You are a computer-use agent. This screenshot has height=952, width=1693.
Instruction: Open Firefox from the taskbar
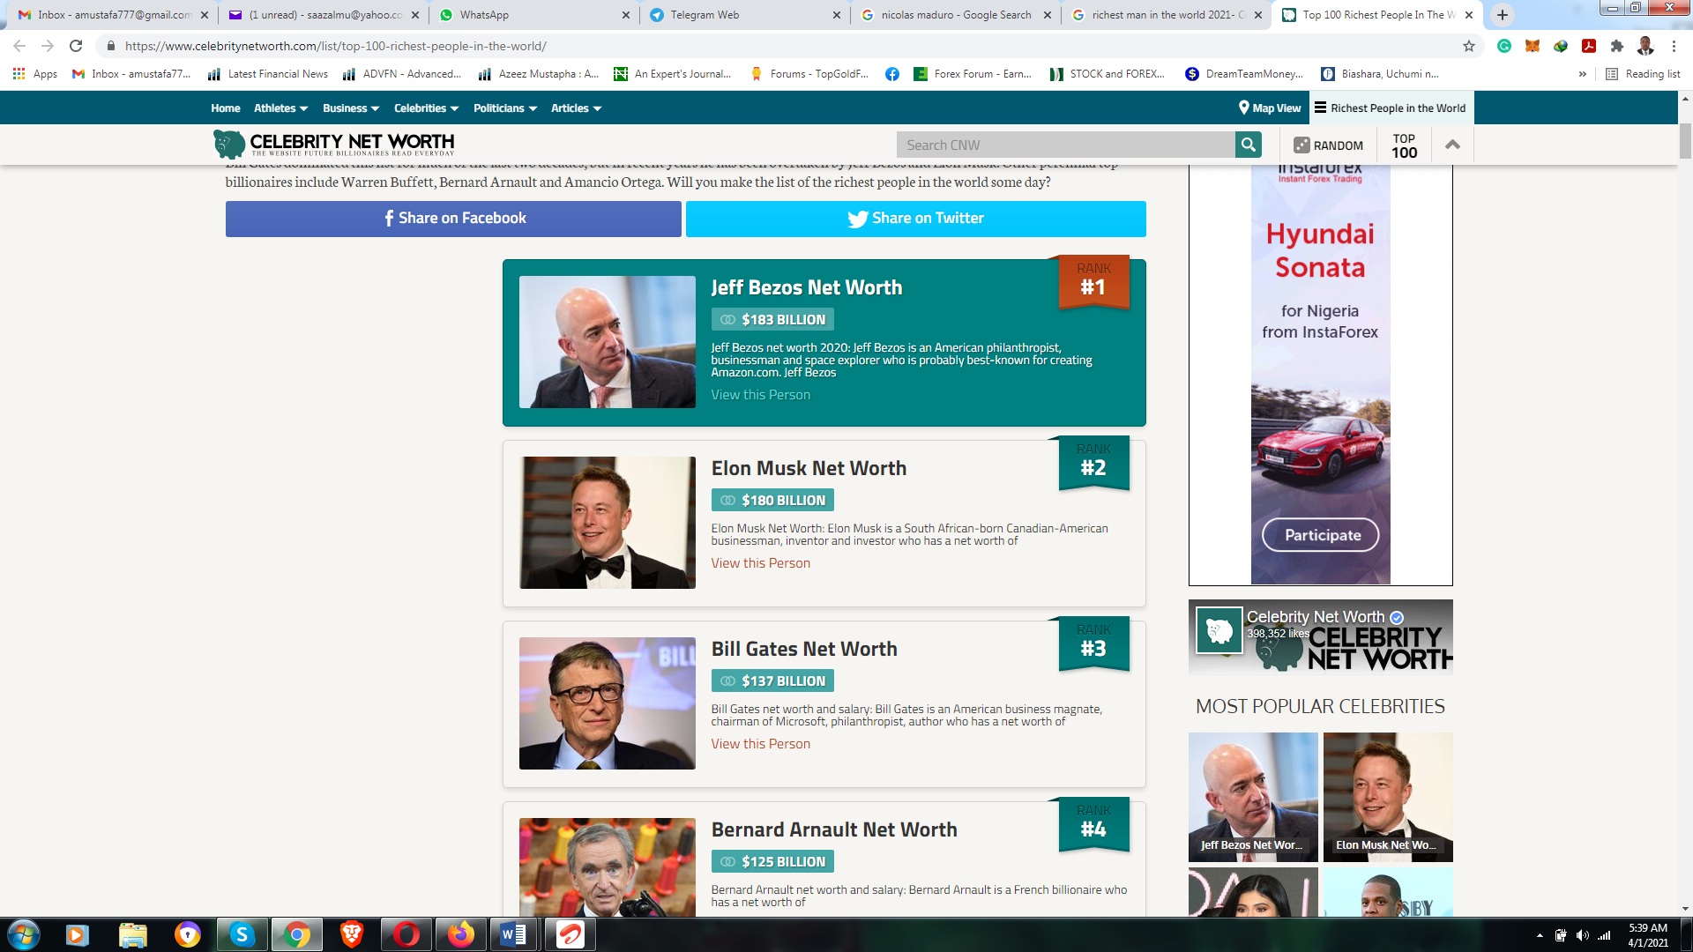coord(461,934)
